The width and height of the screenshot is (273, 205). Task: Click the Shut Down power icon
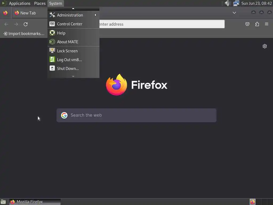[x=52, y=68]
